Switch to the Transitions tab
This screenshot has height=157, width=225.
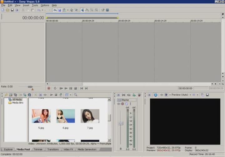coord(53,149)
